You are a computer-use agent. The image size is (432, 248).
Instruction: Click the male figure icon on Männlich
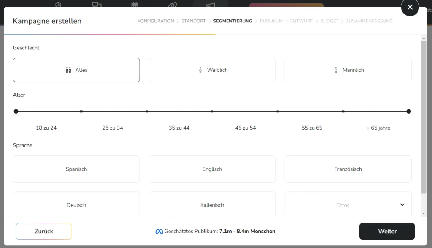[x=336, y=70]
